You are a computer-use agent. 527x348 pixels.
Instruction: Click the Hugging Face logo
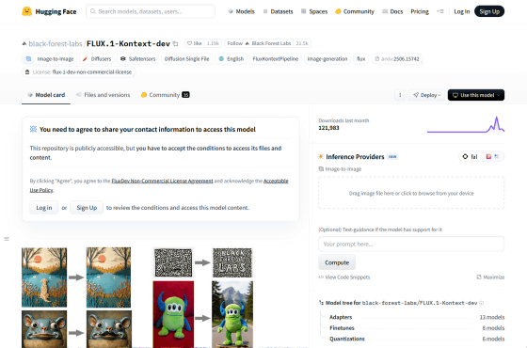[x=49, y=11]
